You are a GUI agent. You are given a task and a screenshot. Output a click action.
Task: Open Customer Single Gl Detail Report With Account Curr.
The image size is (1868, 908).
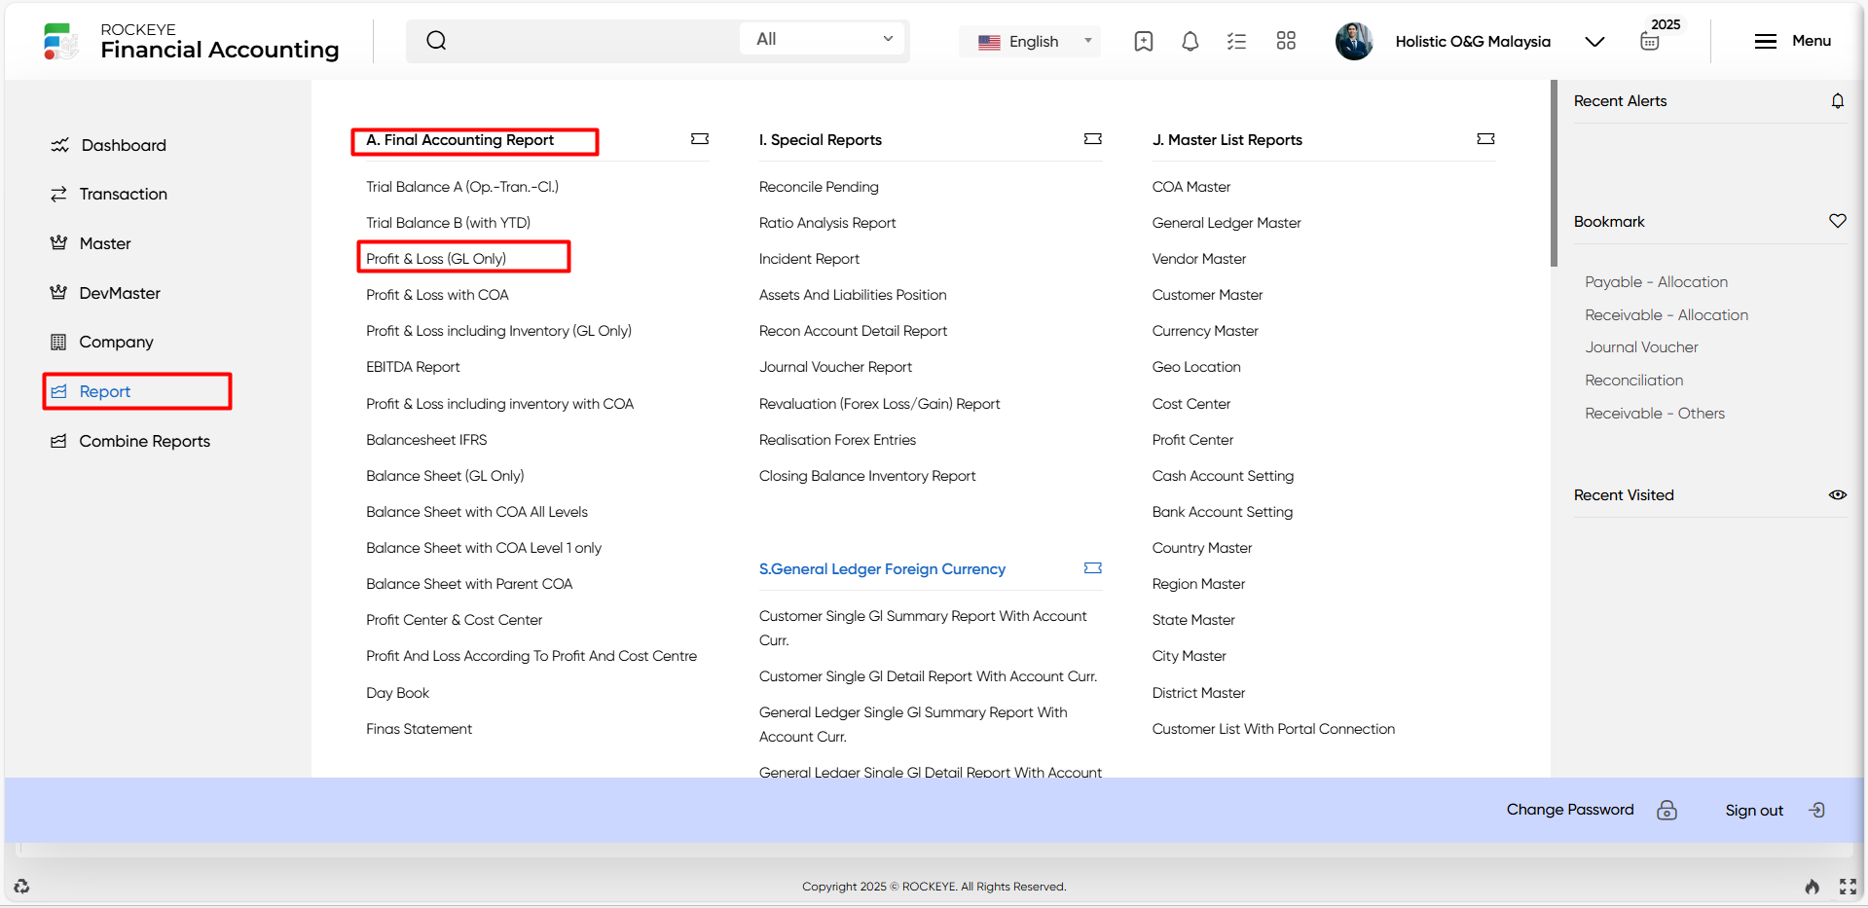pos(928,676)
